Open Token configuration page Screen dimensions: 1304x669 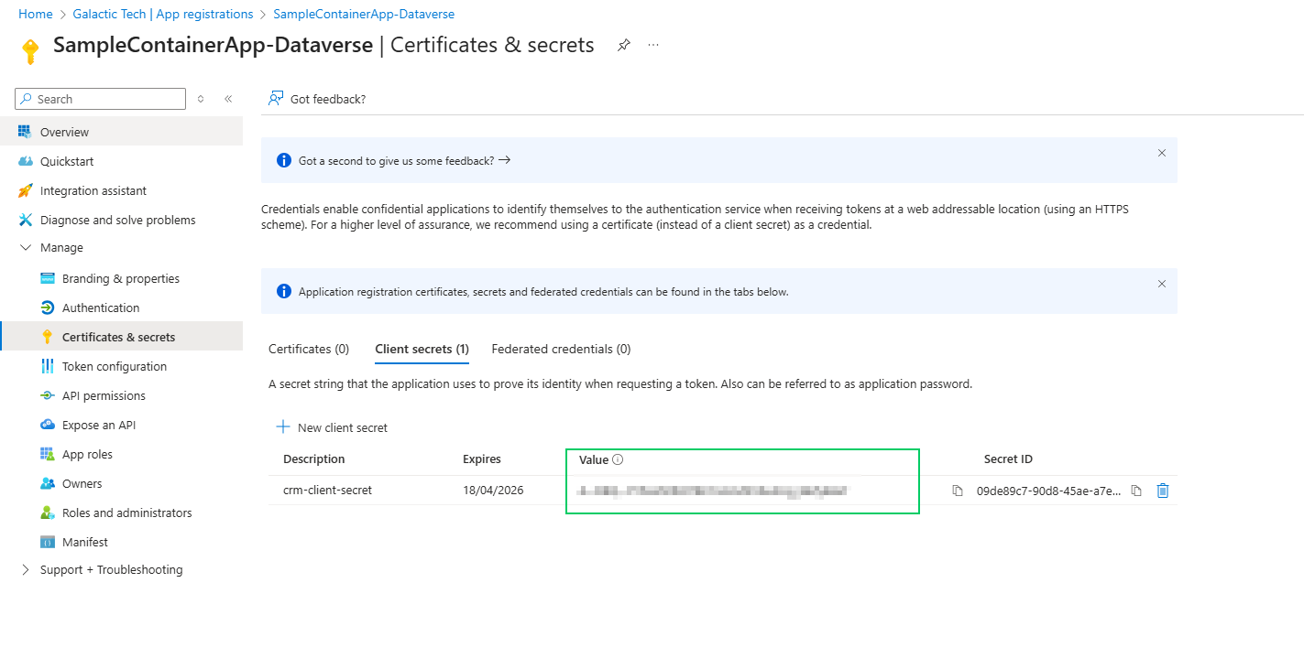pos(115,367)
